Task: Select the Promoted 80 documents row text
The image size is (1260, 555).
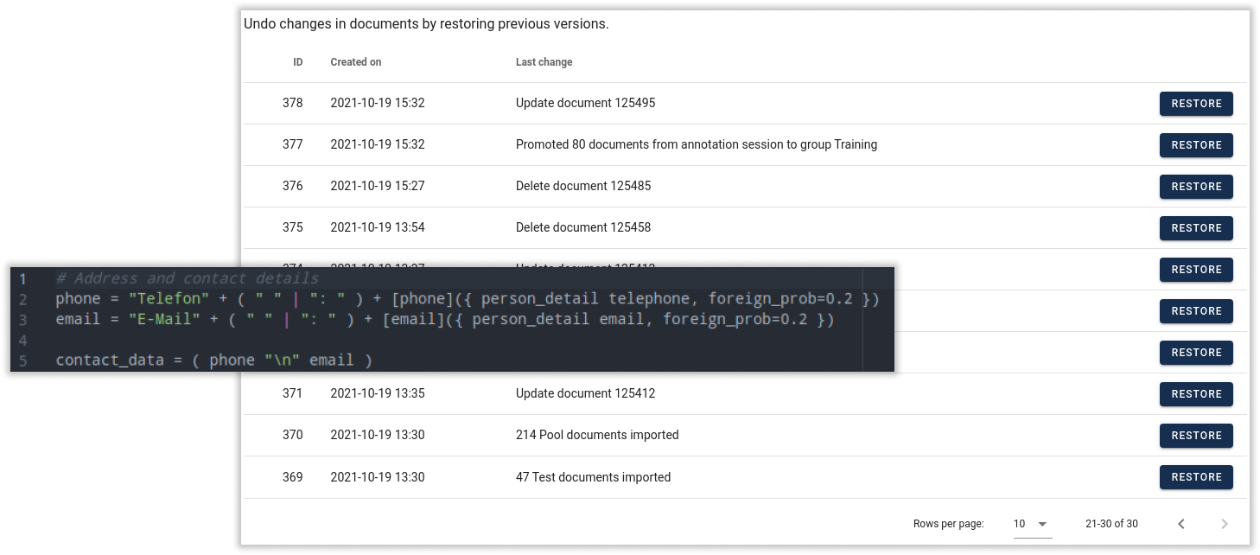Action: (x=696, y=144)
